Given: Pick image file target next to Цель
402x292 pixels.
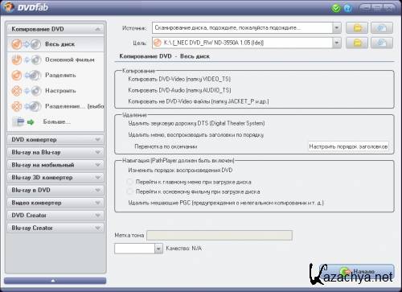Looking at the screenshot, I should tap(382, 43).
